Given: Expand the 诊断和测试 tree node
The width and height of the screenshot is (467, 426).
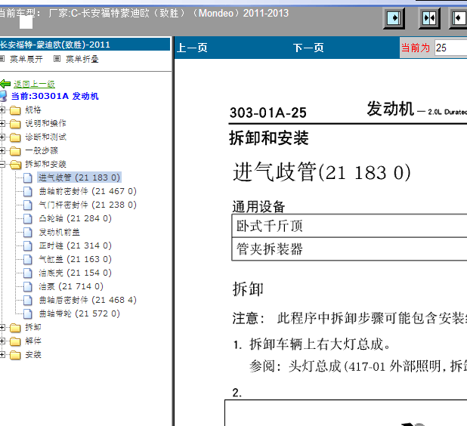Looking at the screenshot, I should click(2, 137).
